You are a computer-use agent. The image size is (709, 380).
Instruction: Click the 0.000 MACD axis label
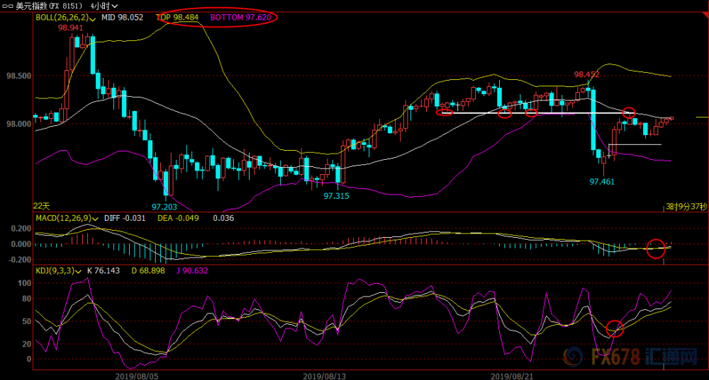21,244
